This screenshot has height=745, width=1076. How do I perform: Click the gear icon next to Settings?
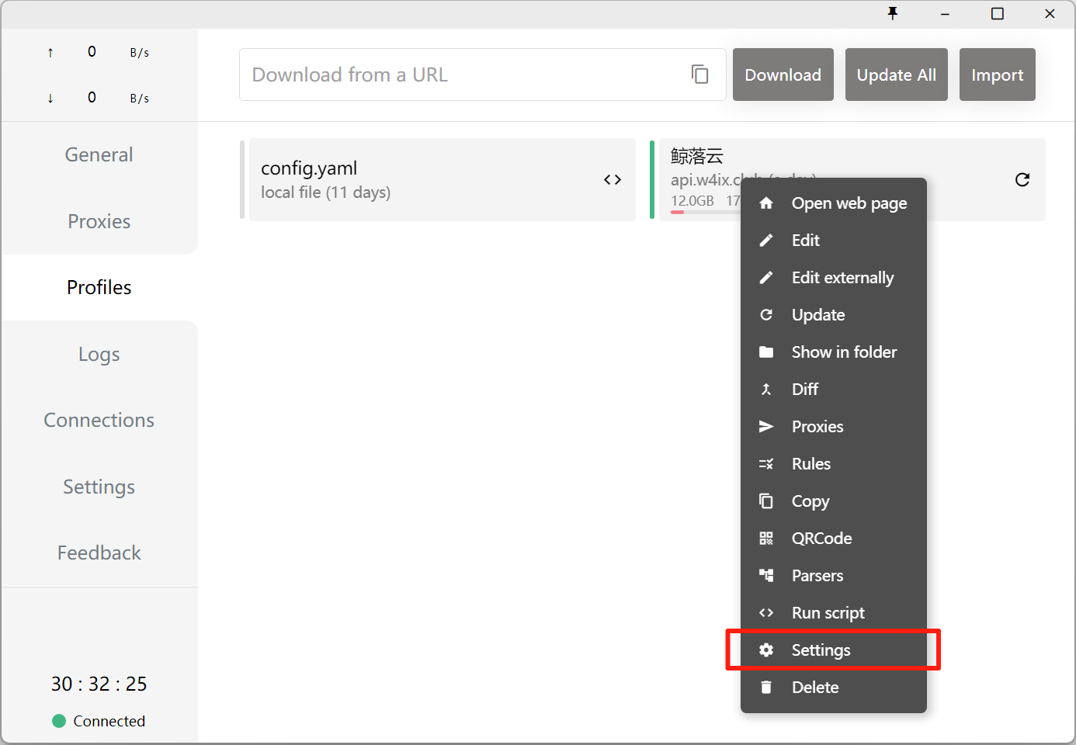(x=766, y=650)
